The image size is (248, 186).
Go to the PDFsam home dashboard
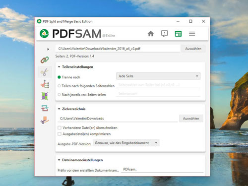pyautogui.click(x=151, y=34)
